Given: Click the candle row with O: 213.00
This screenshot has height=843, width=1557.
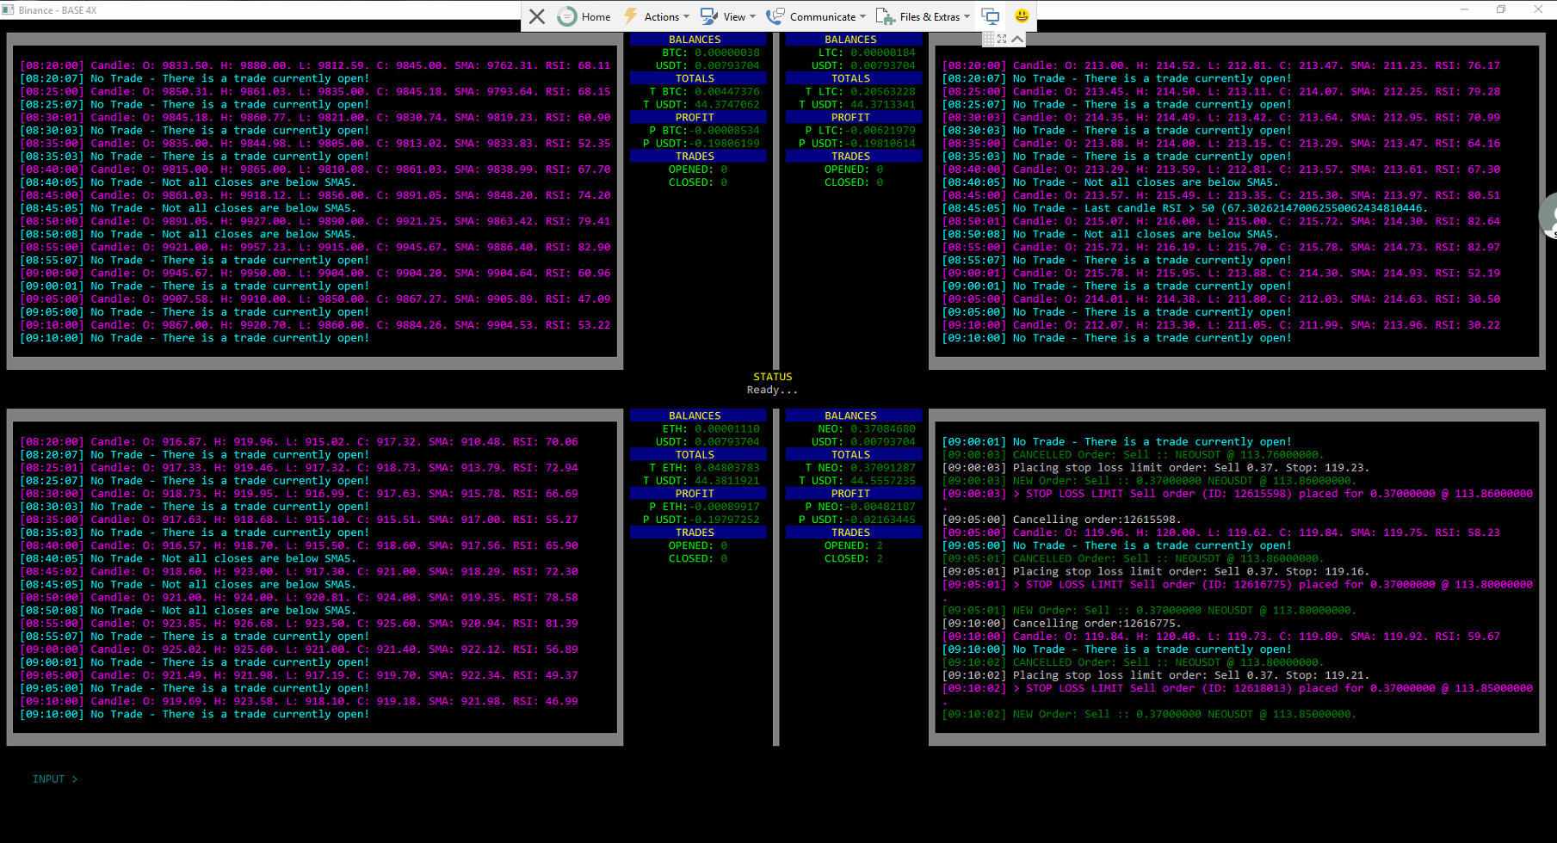Looking at the screenshot, I should click(1221, 65).
